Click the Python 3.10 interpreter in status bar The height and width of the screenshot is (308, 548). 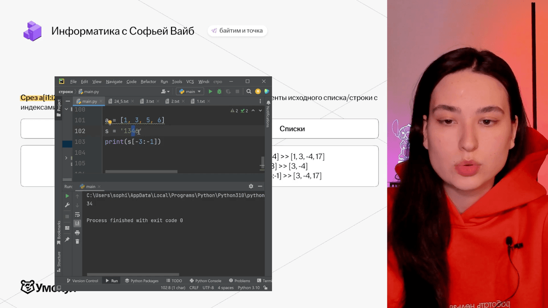[x=248, y=288]
